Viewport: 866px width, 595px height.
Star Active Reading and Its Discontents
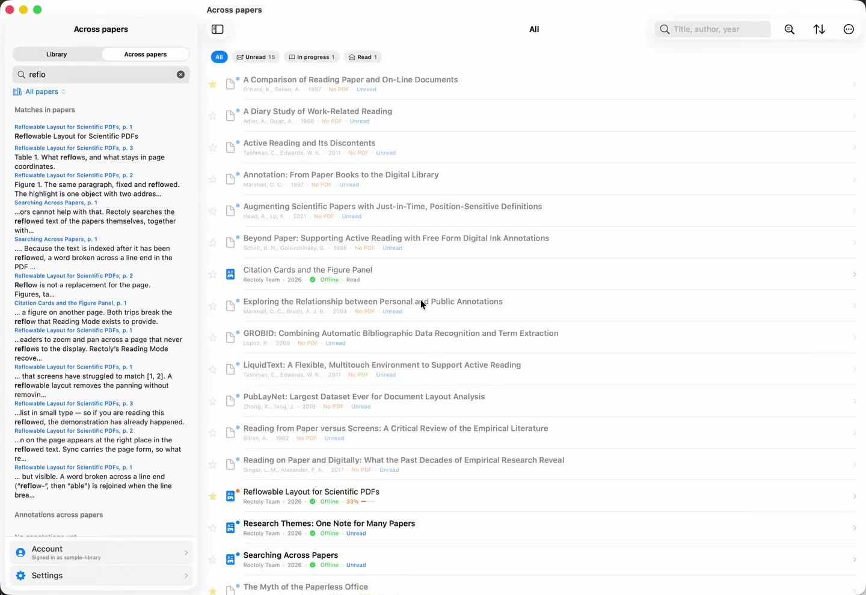point(212,148)
